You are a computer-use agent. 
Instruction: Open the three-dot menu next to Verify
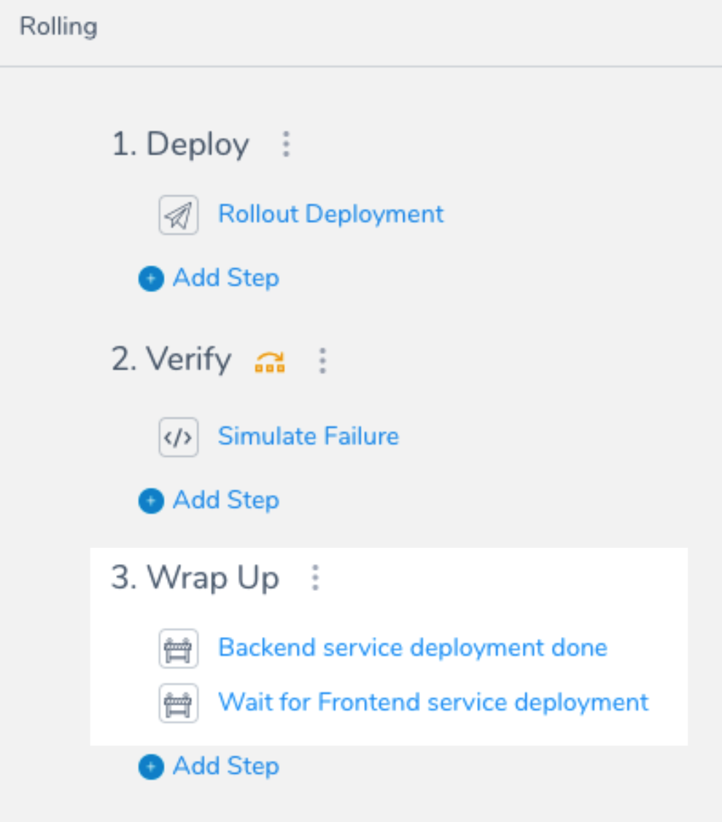coord(322,361)
